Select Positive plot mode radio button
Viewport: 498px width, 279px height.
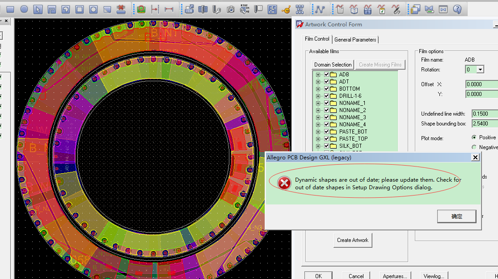pyautogui.click(x=474, y=137)
